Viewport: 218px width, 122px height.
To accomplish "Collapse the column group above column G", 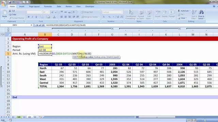I will point(112,28).
